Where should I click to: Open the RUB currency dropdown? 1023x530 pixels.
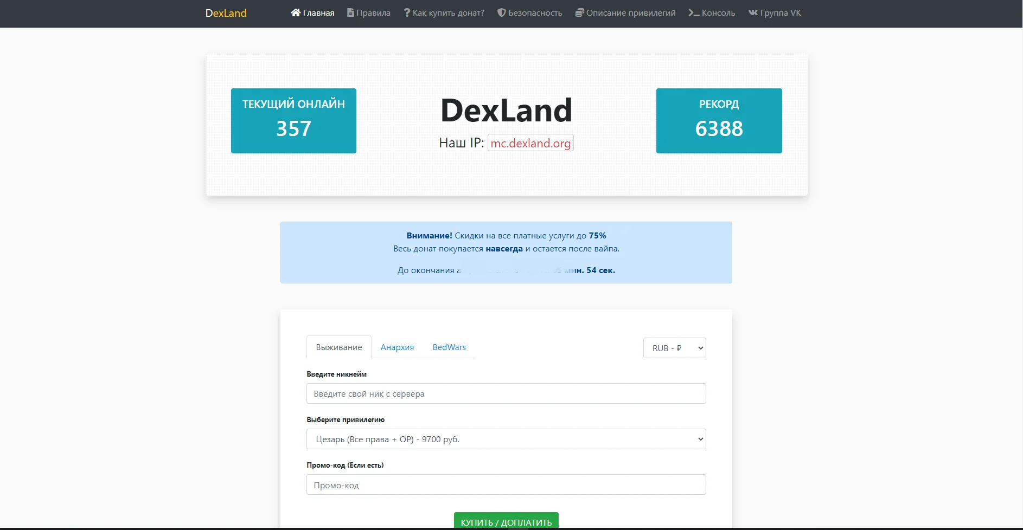675,348
